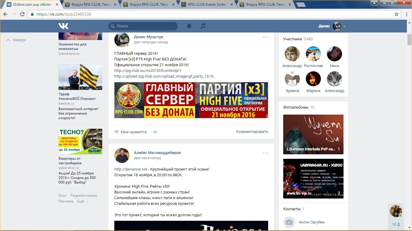
Task: Open the devianne.net link
Action: tap(131, 169)
